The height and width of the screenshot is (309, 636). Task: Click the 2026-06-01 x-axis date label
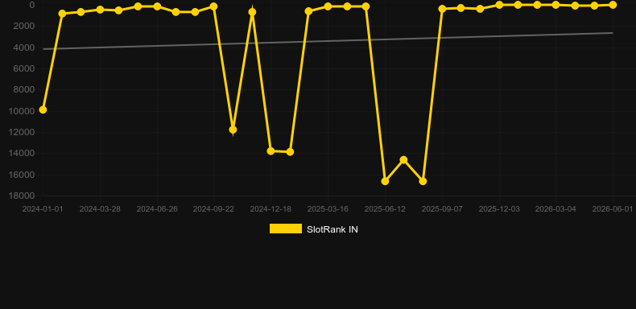(x=613, y=209)
